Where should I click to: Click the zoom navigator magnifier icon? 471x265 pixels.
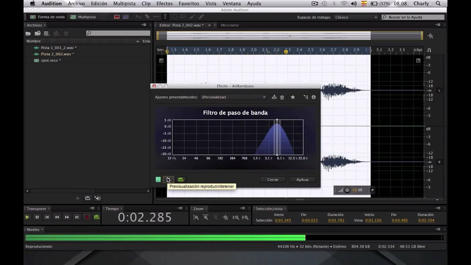pyautogui.click(x=431, y=36)
